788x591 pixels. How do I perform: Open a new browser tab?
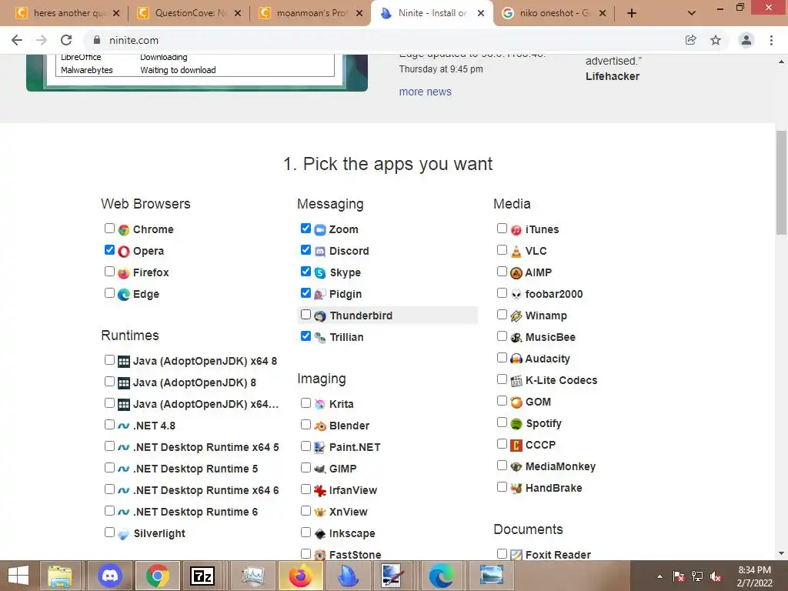[632, 13]
